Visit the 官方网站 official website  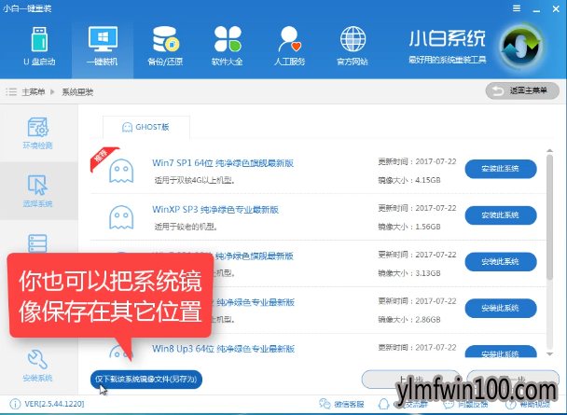pyautogui.click(x=353, y=47)
